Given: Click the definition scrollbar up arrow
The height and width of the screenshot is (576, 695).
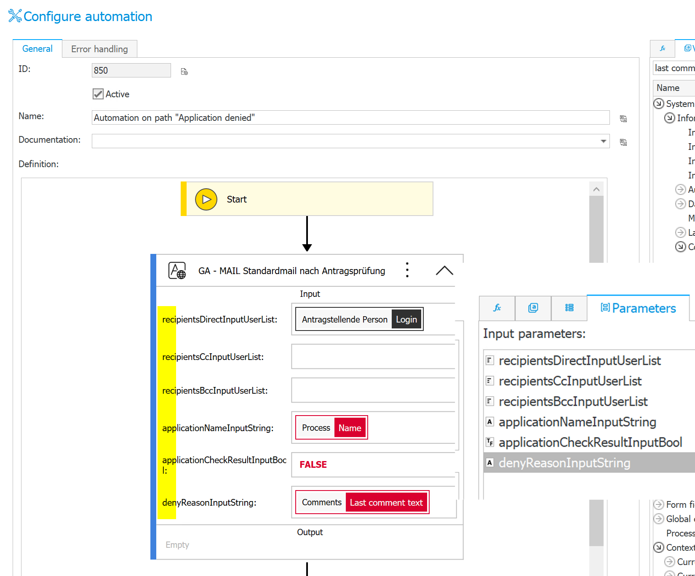Looking at the screenshot, I should coord(596,189).
